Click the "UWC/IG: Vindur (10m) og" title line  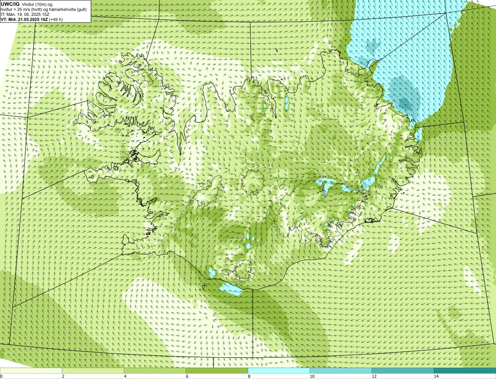coord(26,4)
